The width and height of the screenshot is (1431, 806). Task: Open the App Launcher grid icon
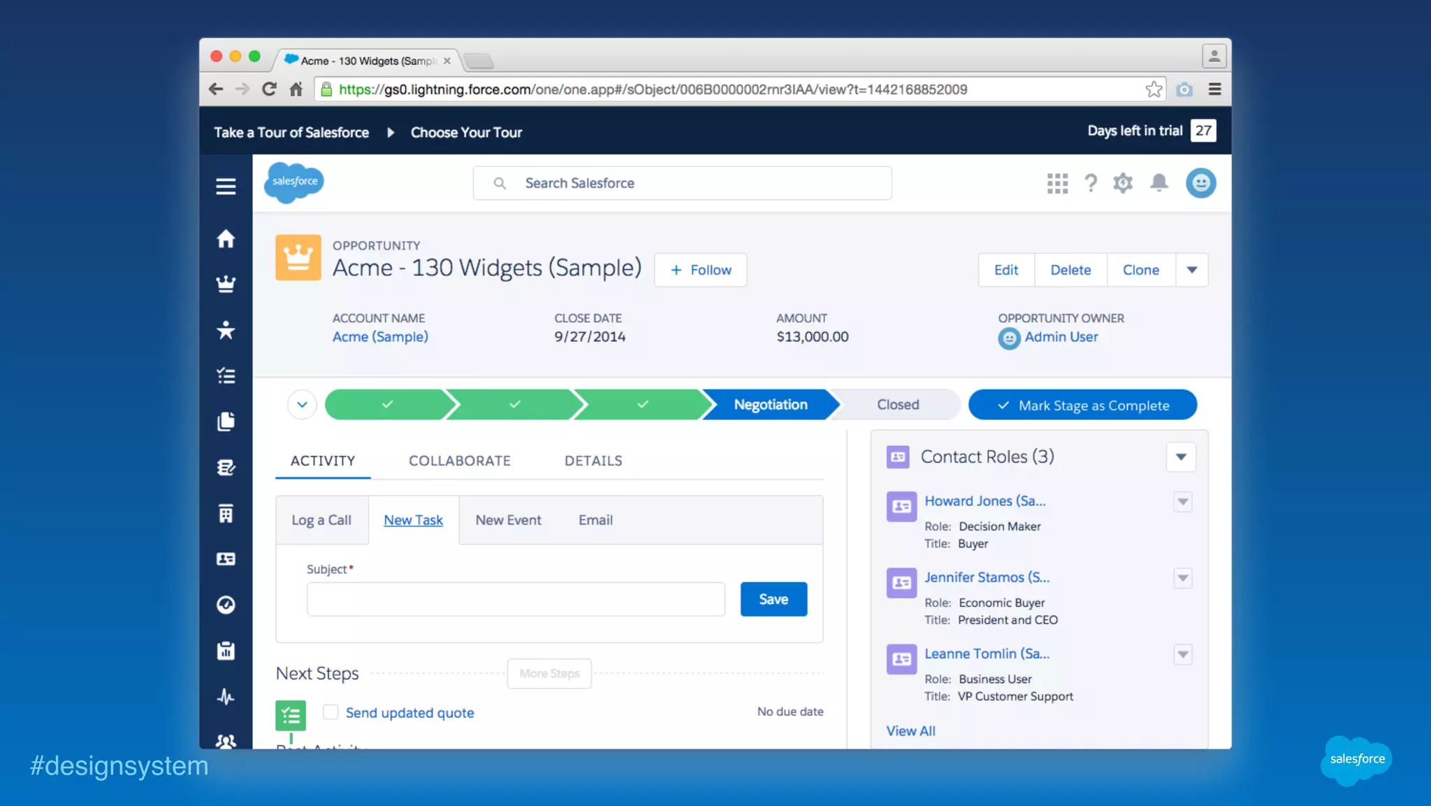click(1057, 183)
